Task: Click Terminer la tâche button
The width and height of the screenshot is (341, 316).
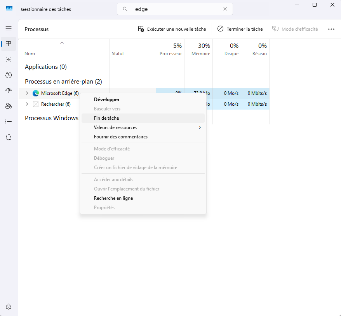Action: click(240, 29)
